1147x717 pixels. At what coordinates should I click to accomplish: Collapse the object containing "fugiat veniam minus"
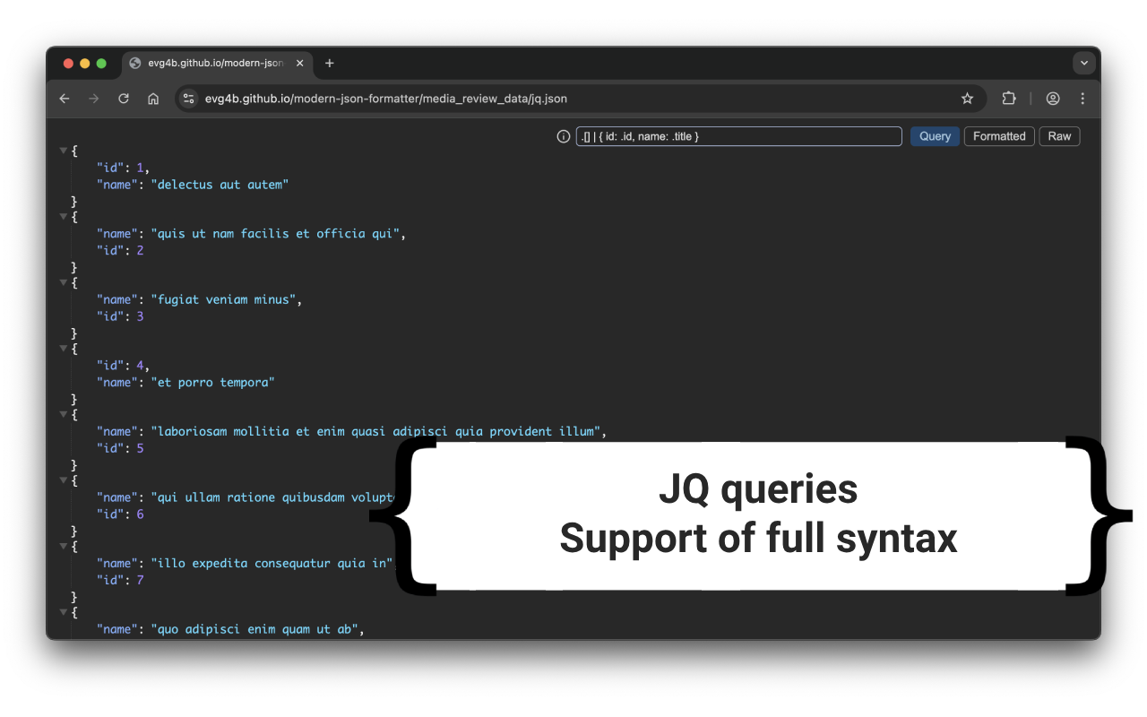[63, 282]
